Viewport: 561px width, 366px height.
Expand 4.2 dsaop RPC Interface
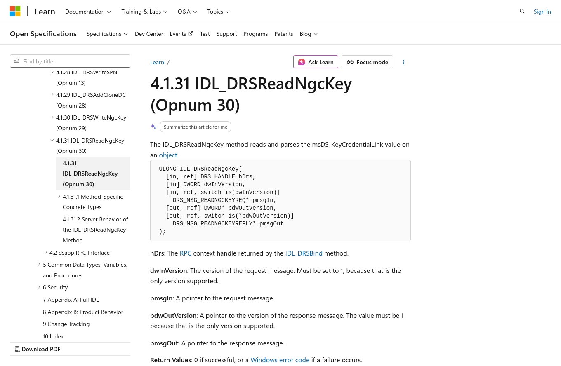coord(46,253)
